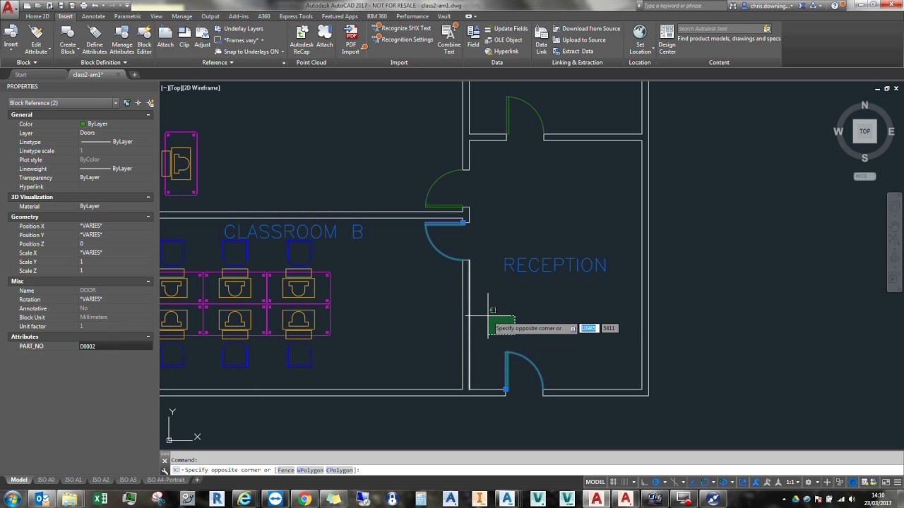Viewport: 904px width, 508px height.
Task: Click the MODEL space button in status bar
Action: coord(595,482)
